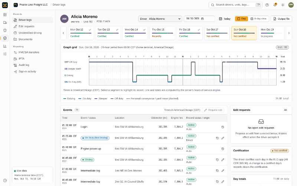Click the Prairie Line Freight LLC logo badge
Screen dimensions: 297x186
pyautogui.click(x=16, y=5)
